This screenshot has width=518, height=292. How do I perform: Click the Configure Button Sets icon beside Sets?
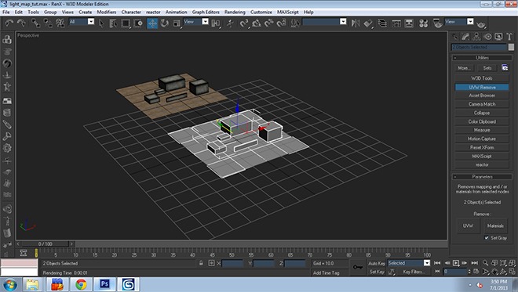click(505, 67)
